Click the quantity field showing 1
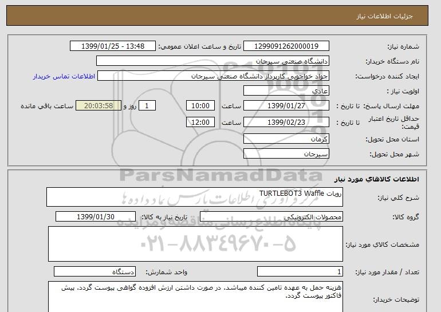The width and height of the screenshot is (441, 312). 300,271
